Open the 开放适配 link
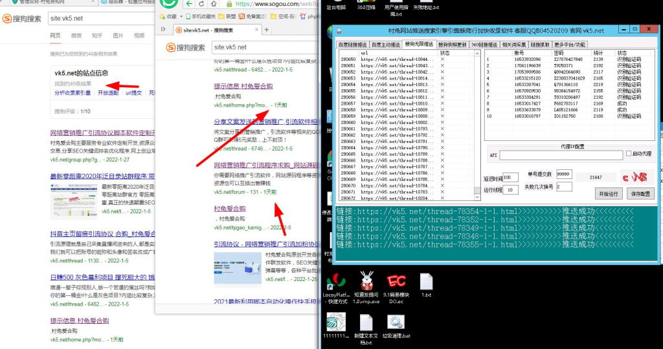Viewport: 663px width, 349px height. (x=108, y=93)
